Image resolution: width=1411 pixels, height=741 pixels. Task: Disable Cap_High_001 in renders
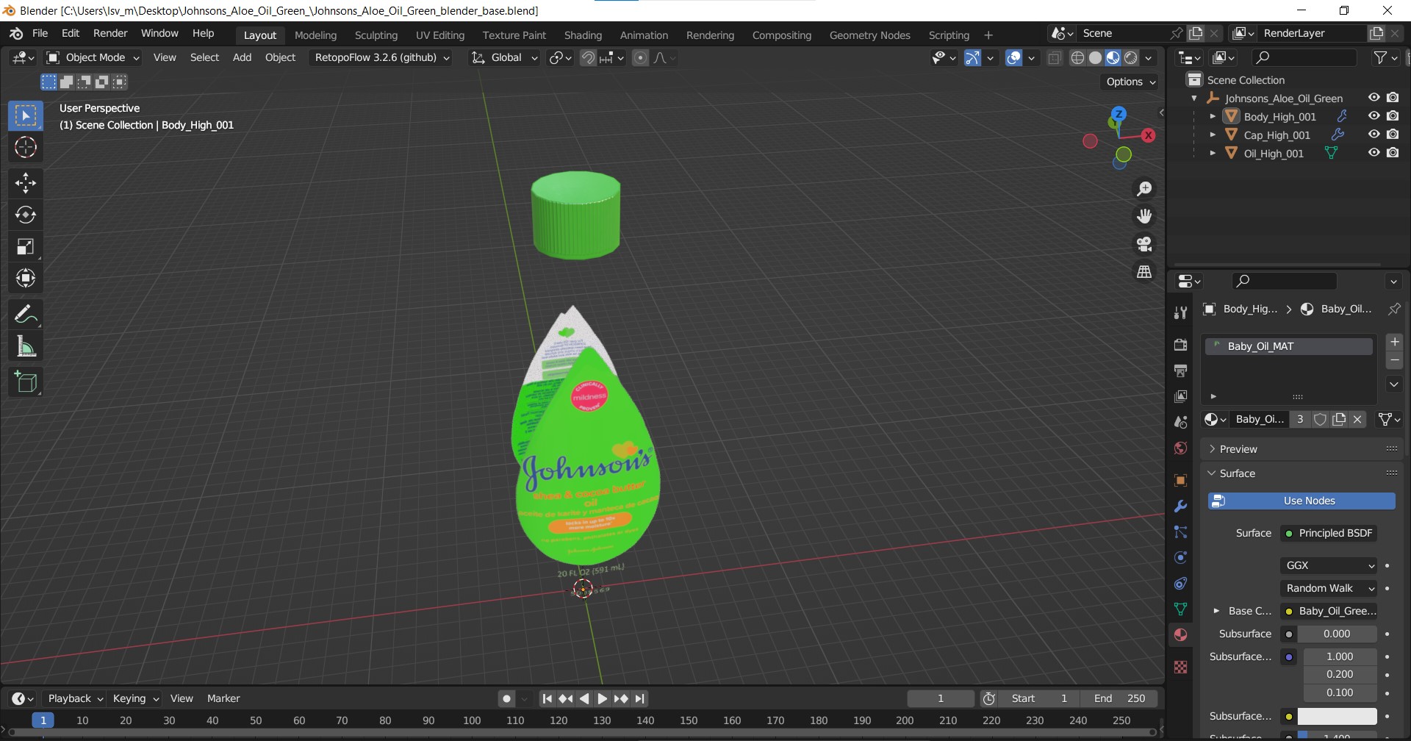point(1393,135)
